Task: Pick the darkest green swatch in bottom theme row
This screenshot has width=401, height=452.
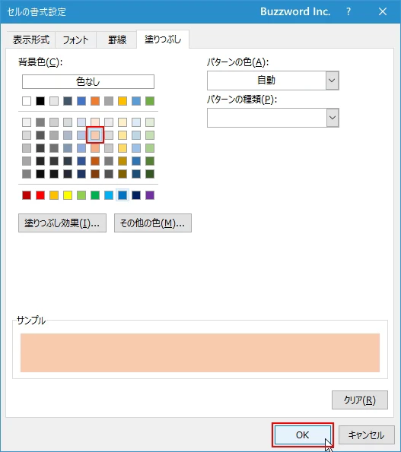Action: coord(150,174)
